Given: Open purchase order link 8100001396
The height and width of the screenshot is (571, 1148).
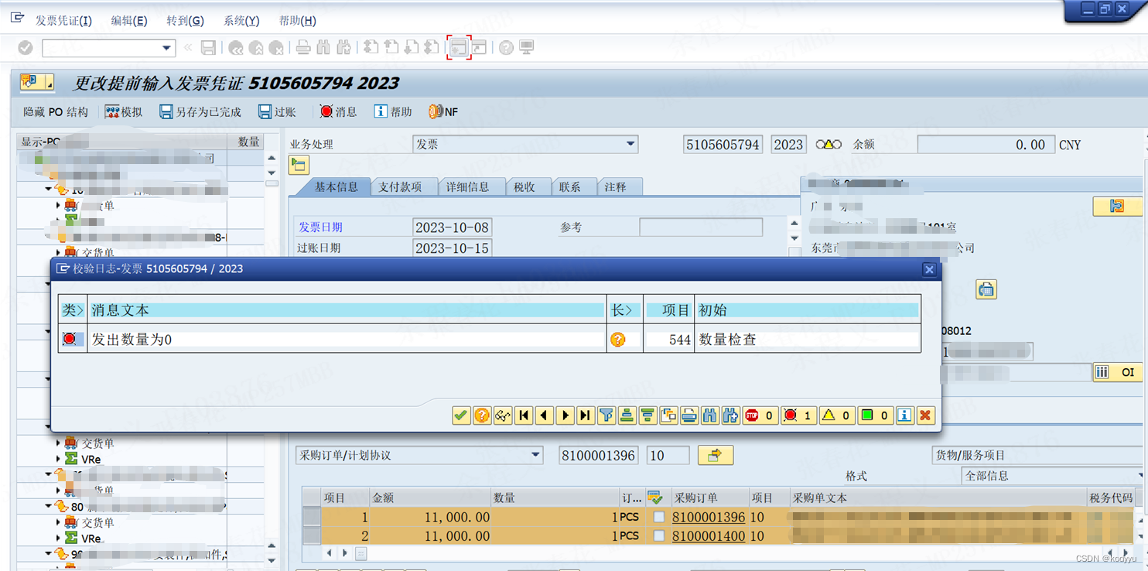Looking at the screenshot, I should (x=709, y=517).
